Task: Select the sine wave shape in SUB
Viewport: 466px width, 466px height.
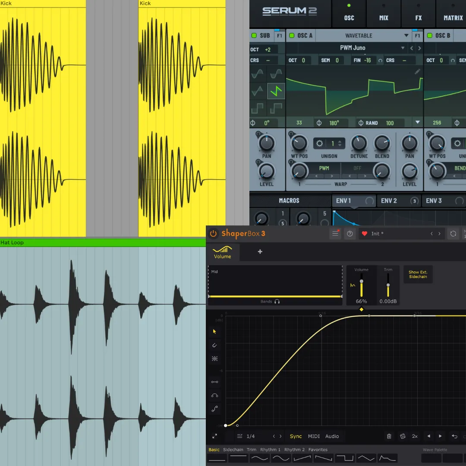Action: [x=257, y=73]
